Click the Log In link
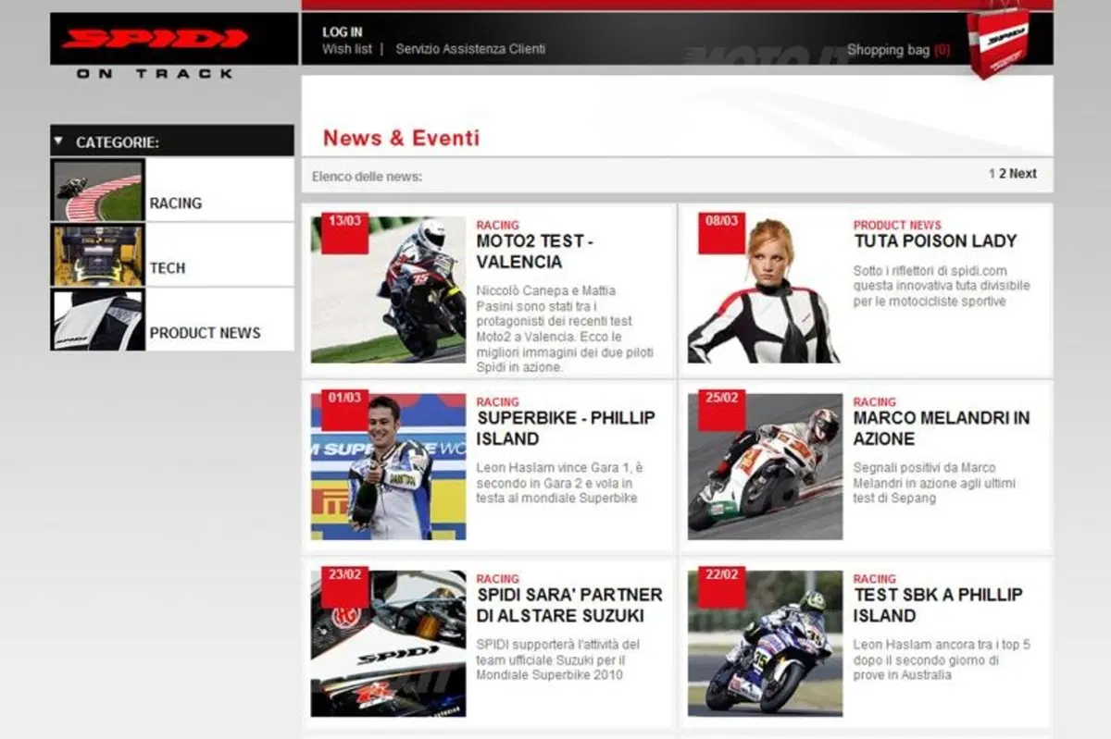 point(343,32)
